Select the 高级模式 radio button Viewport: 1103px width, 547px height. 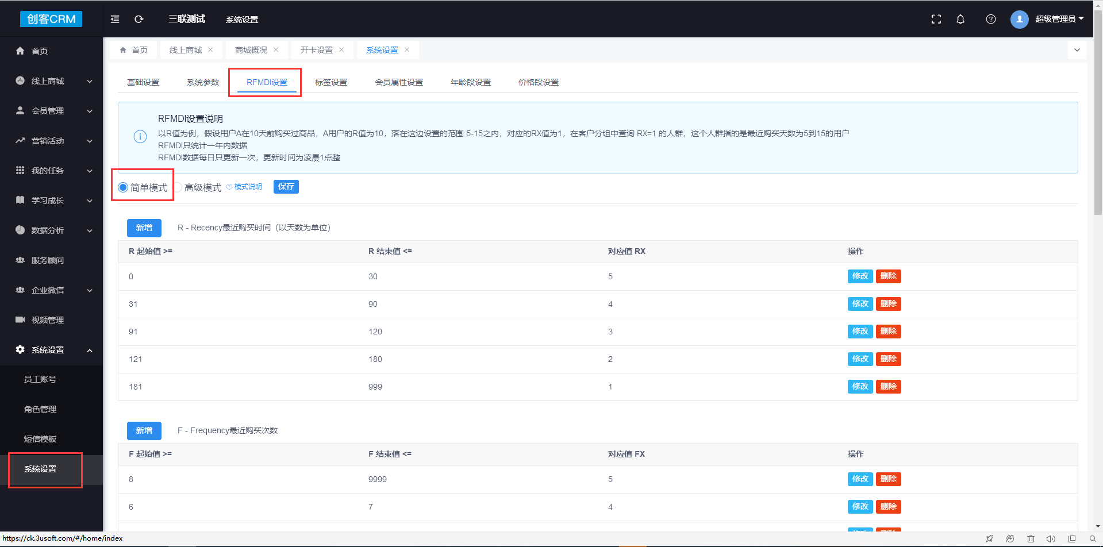tap(178, 187)
